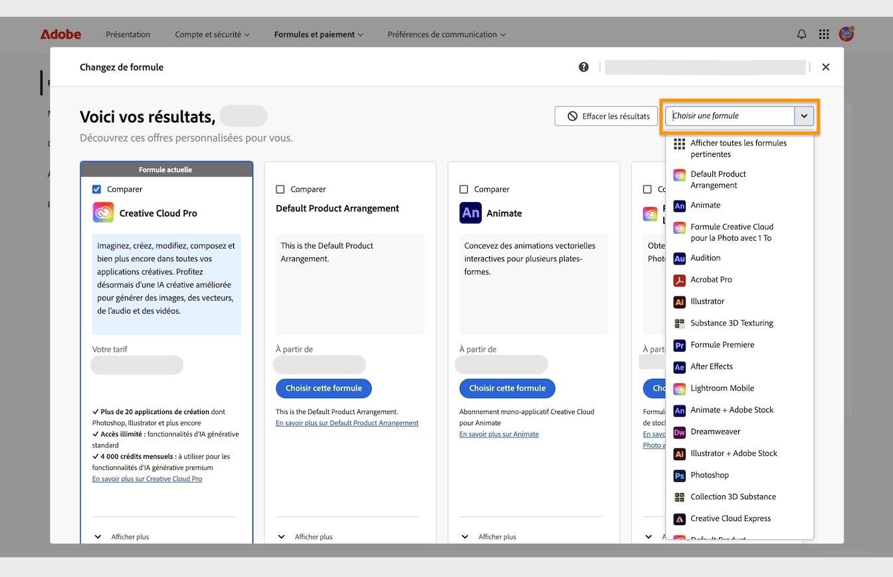
Task: Click the Illustrator icon in the dropdown
Action: click(679, 301)
